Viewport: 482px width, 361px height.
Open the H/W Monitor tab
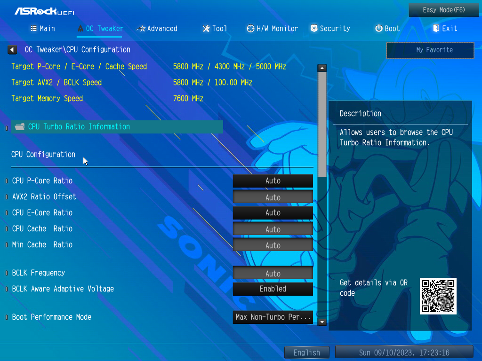273,29
